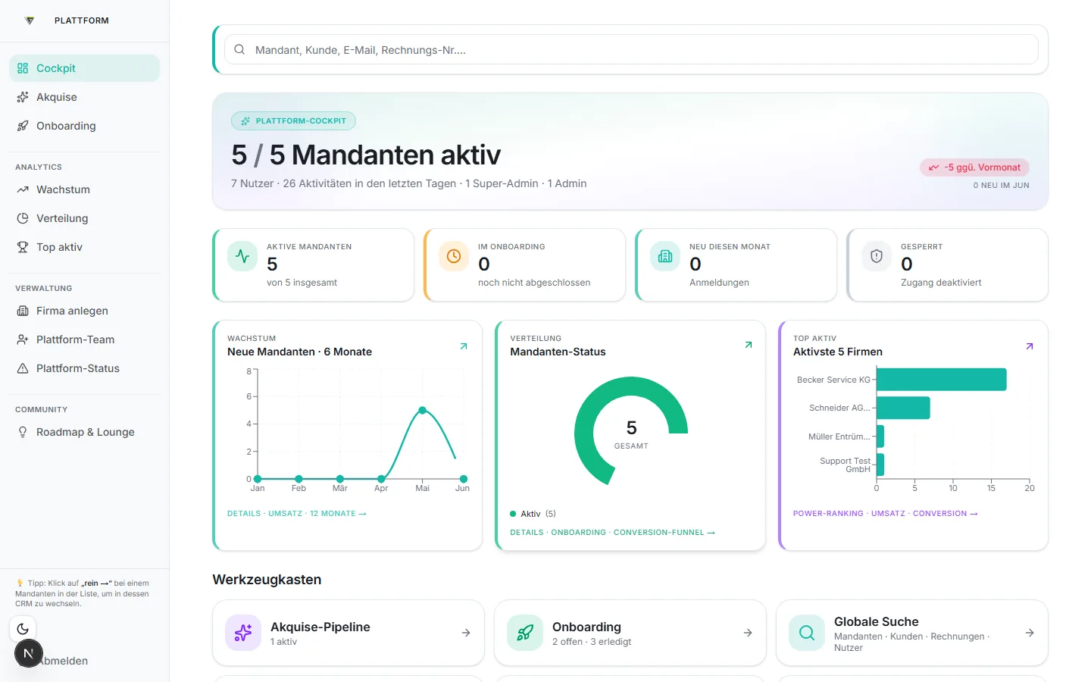Open the Globale Suche tool card
The width and height of the screenshot is (1091, 682).
912,633
